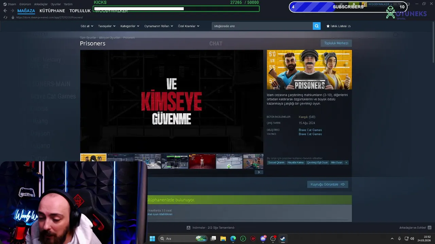This screenshot has height=244, width=435.
Task: Open OBS Studio from the taskbar
Action: click(273, 239)
